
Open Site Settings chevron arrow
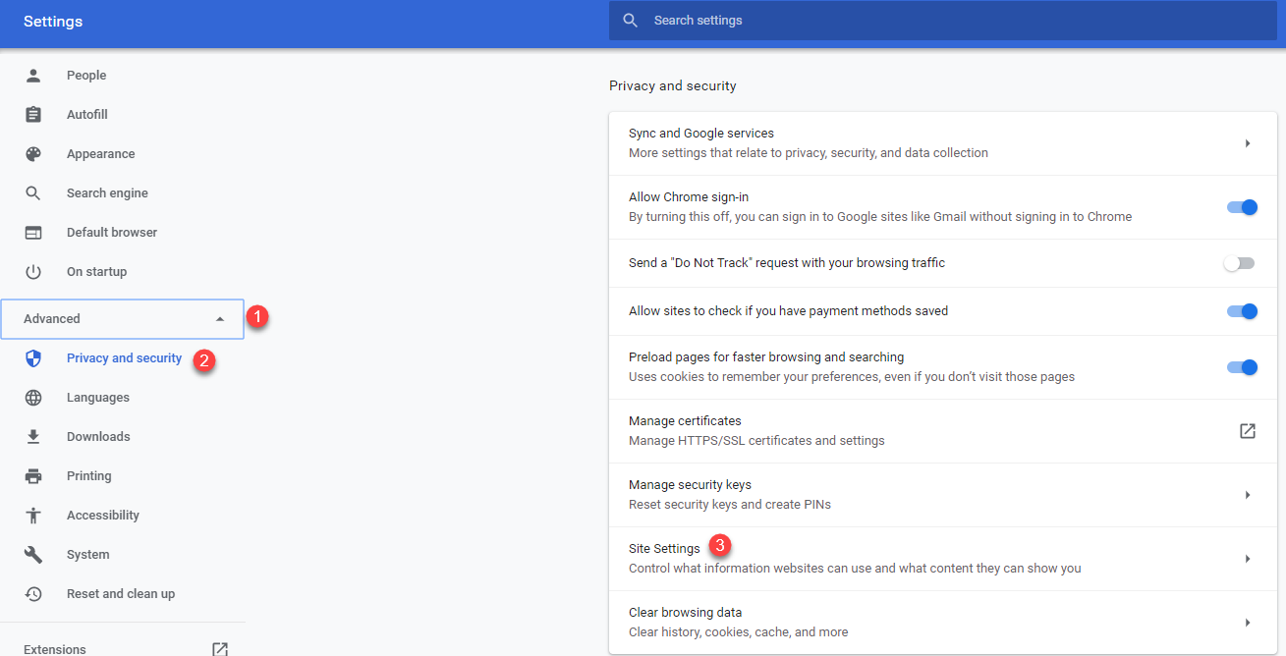[x=1247, y=559]
